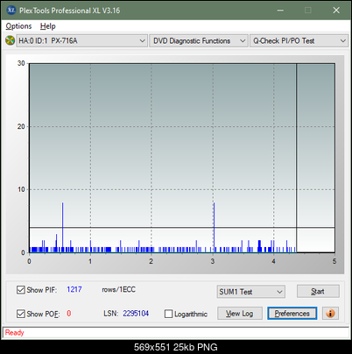This screenshot has height=354, width=352.
Task: Open the Help menu
Action: (48, 26)
